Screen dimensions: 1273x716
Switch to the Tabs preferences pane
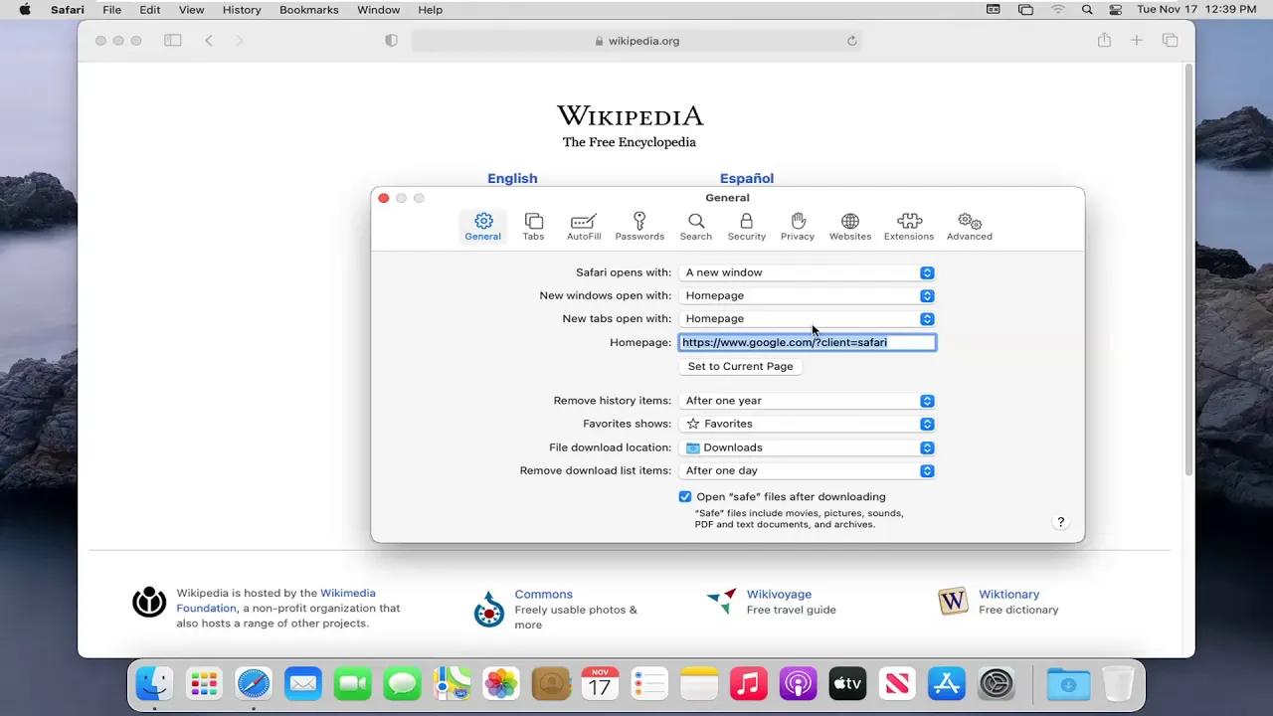click(x=533, y=227)
